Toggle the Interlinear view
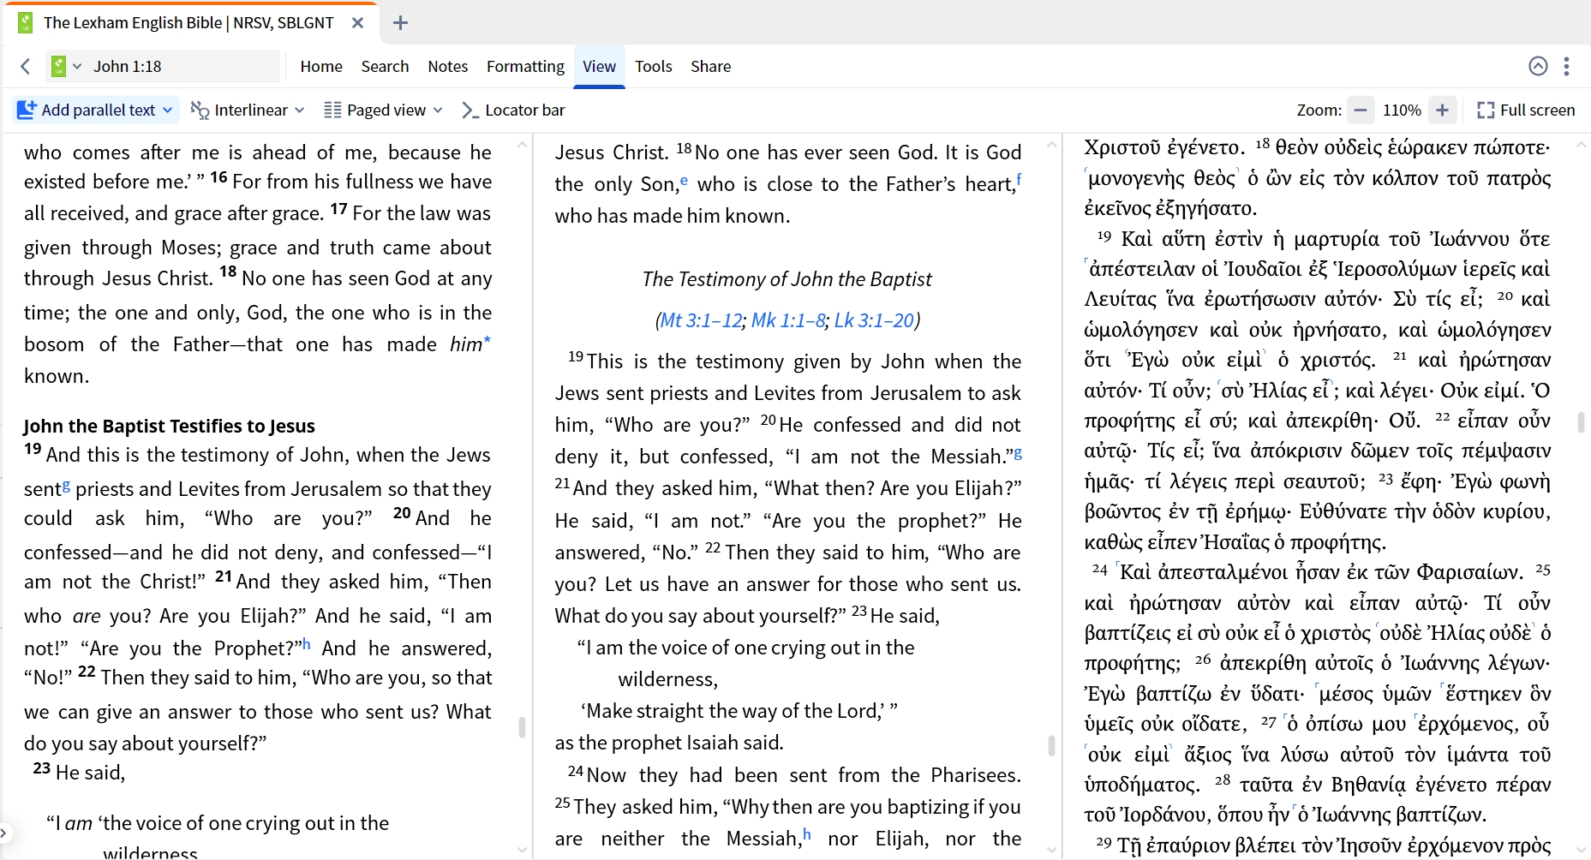The height and width of the screenshot is (860, 1591). [240, 110]
